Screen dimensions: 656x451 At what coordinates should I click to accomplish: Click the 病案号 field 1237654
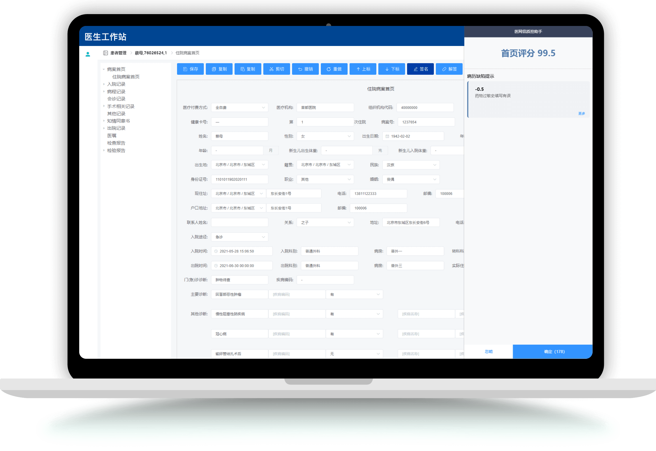coord(426,122)
